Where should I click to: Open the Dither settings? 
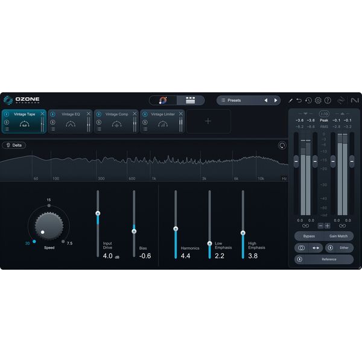click(x=344, y=248)
